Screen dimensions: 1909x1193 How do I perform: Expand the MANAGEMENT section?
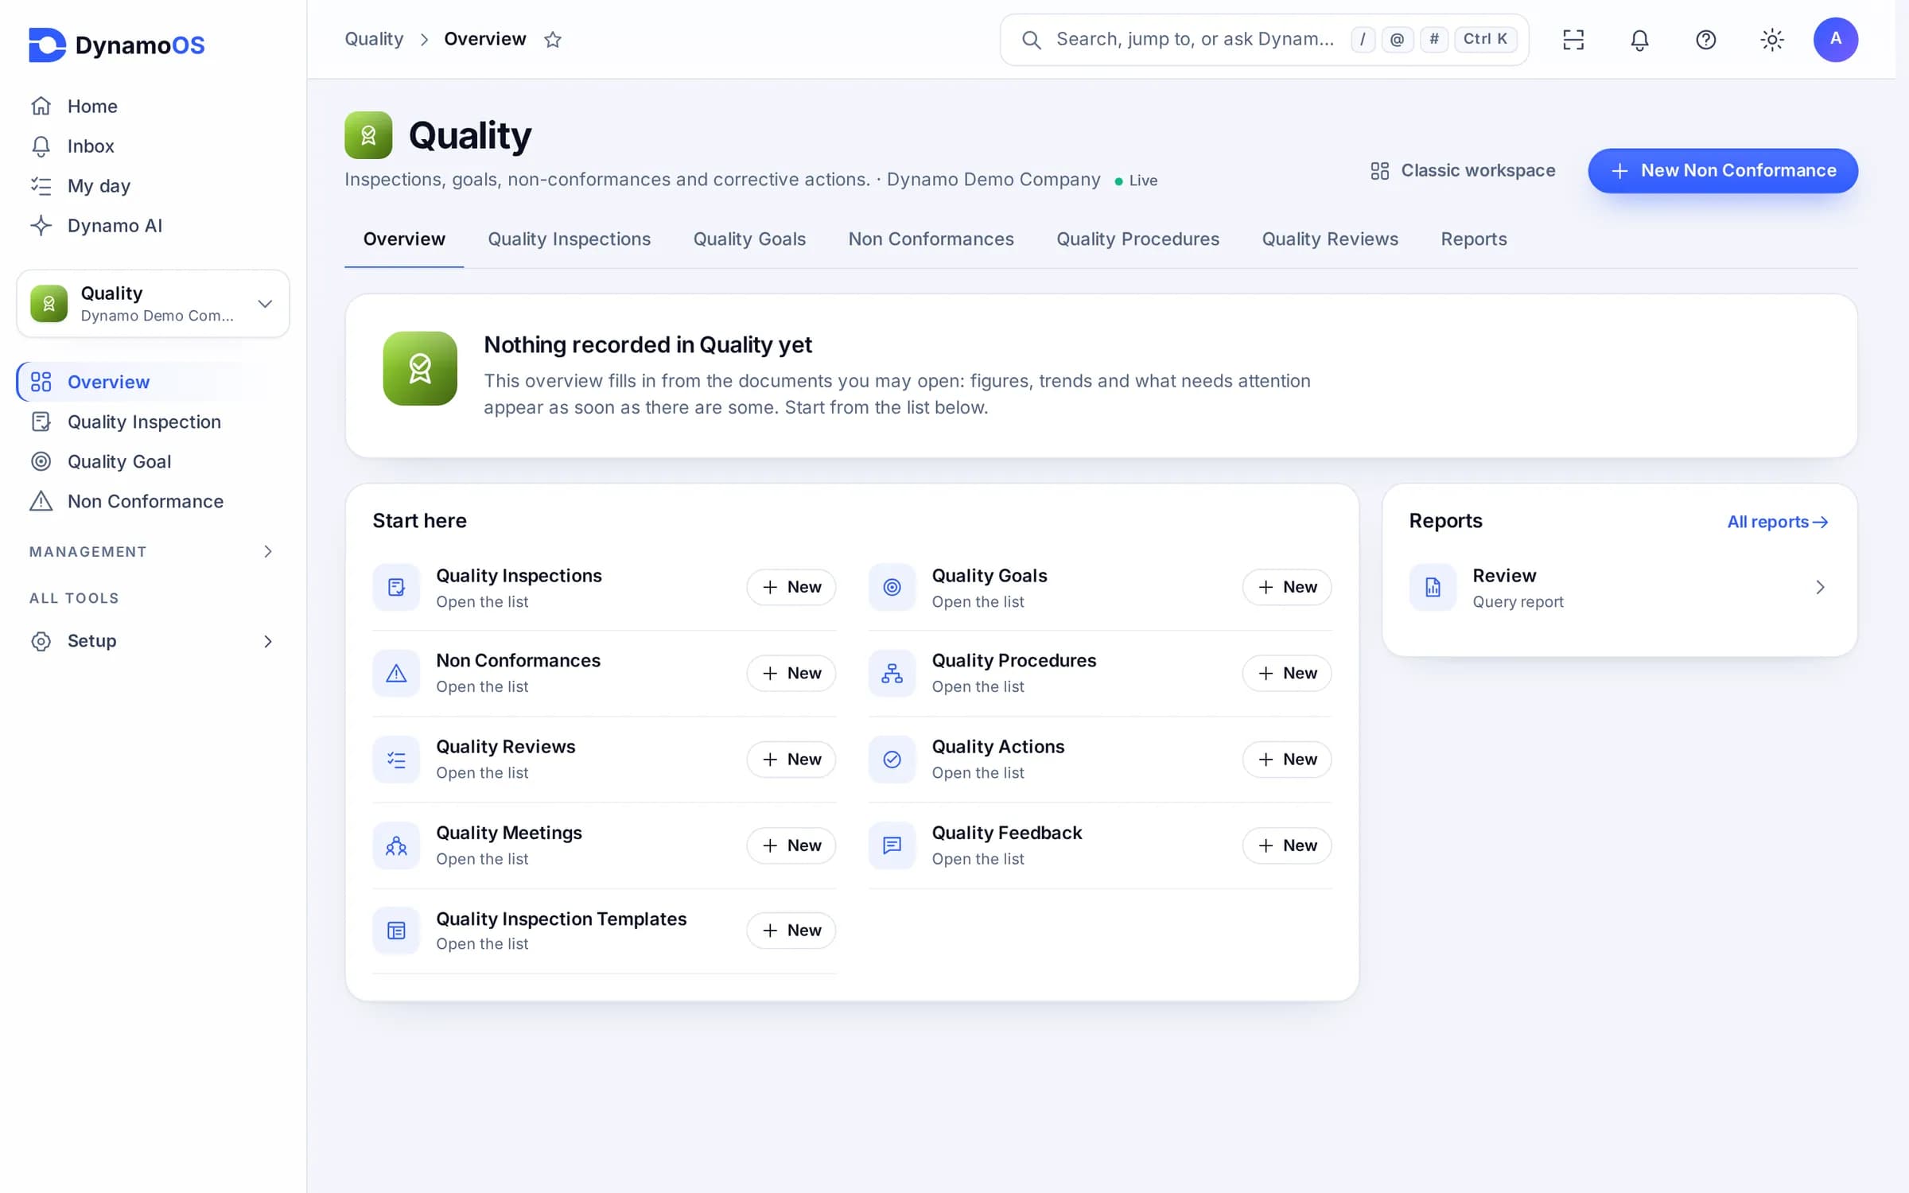tap(153, 551)
